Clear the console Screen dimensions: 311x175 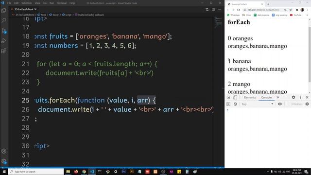[235, 104]
